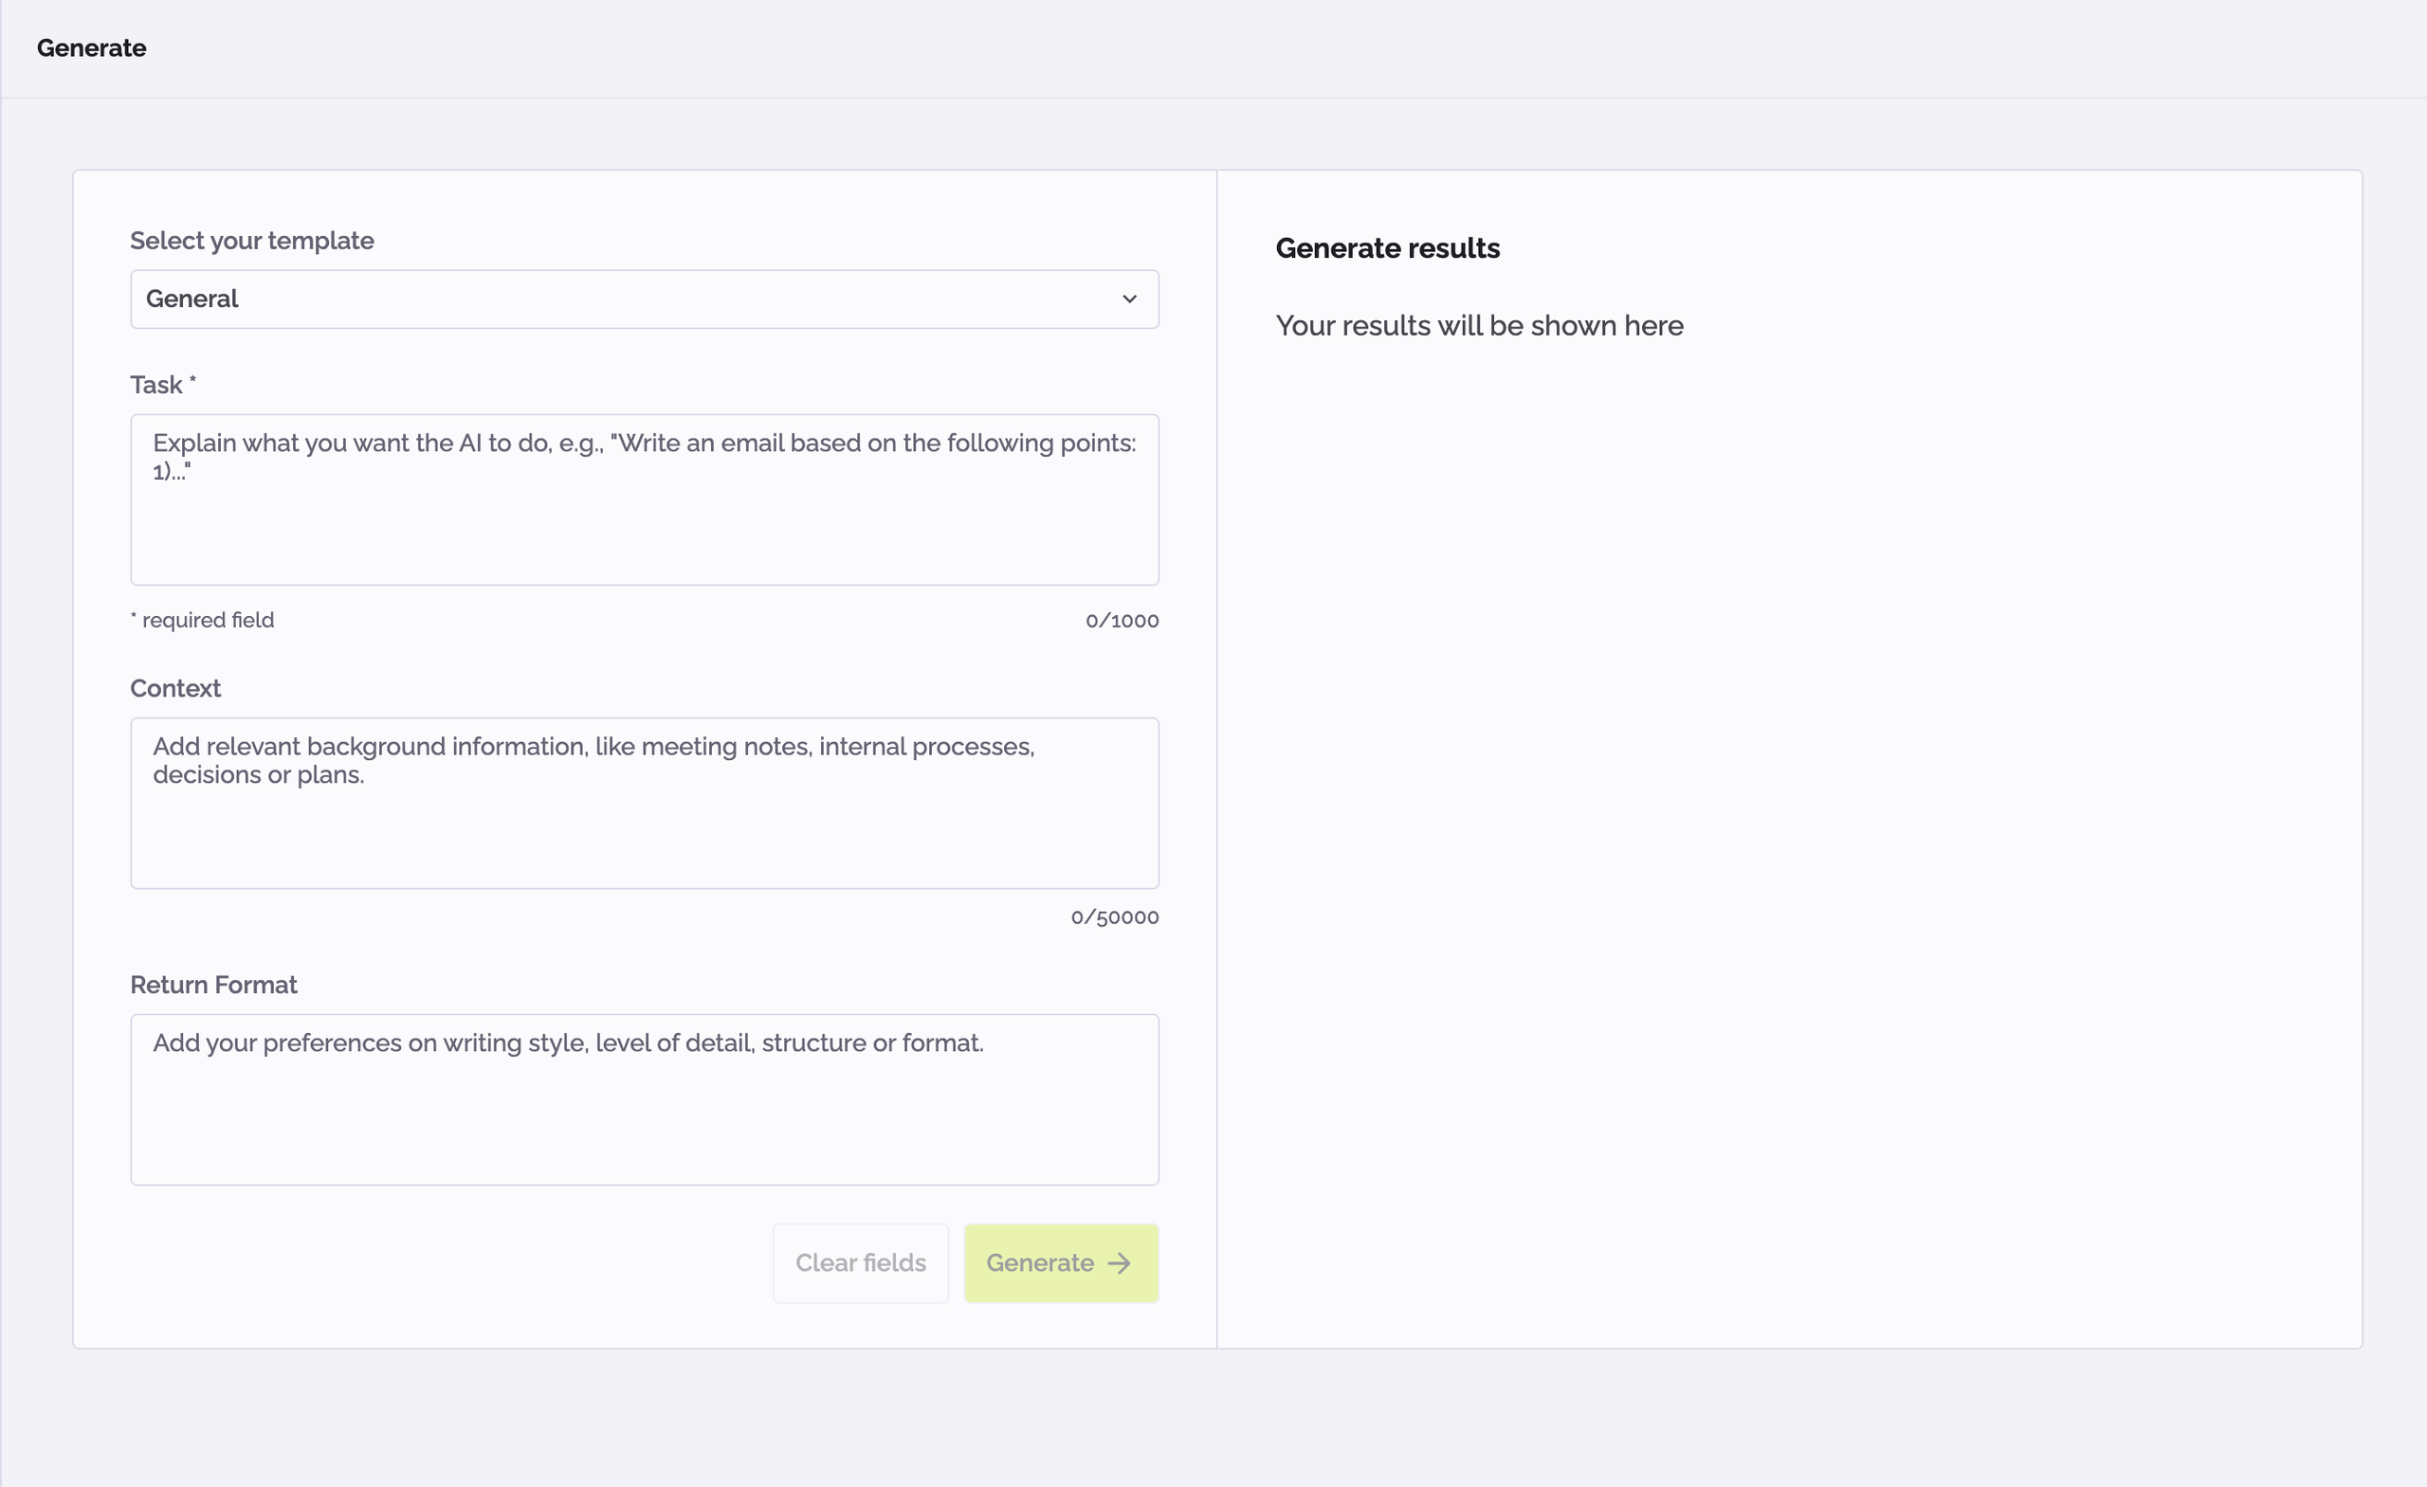Click the required field note
The image size is (2427, 1487).
point(202,620)
